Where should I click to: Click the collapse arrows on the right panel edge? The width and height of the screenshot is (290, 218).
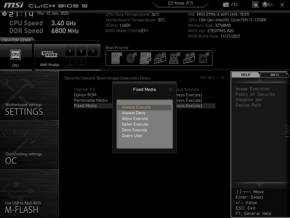pyautogui.click(x=287, y=137)
